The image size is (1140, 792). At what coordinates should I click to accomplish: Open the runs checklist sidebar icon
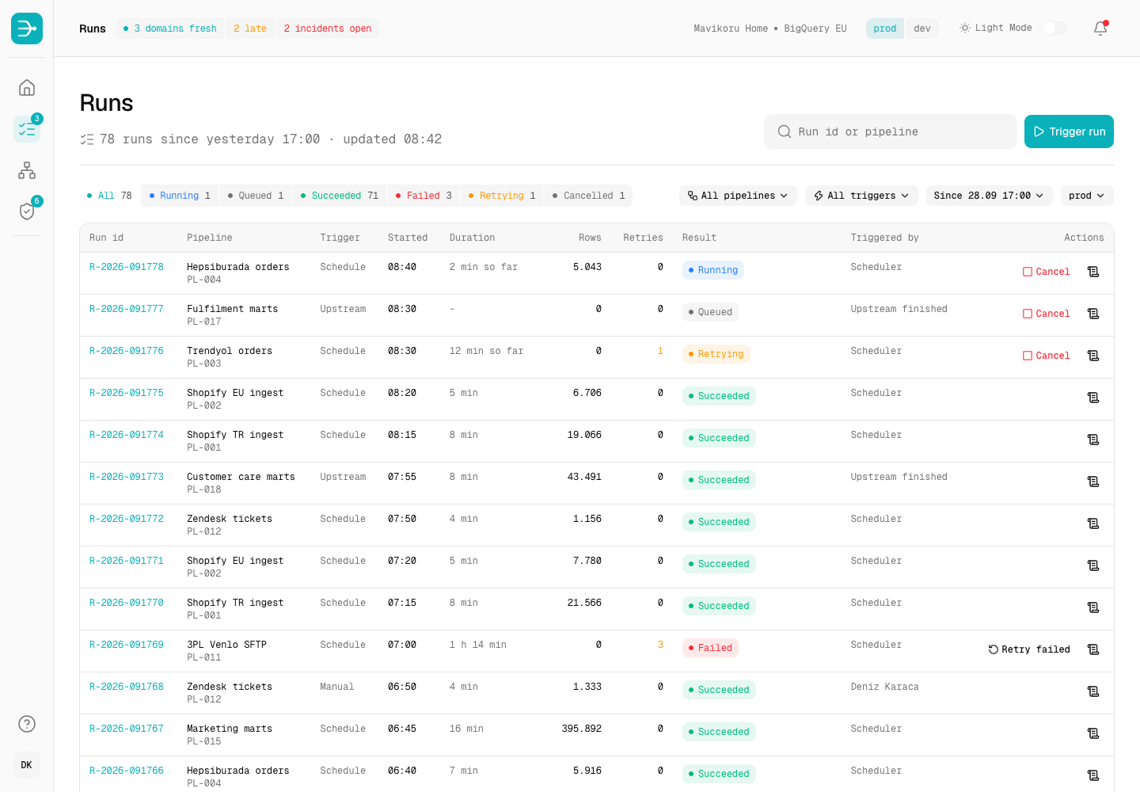(x=27, y=128)
